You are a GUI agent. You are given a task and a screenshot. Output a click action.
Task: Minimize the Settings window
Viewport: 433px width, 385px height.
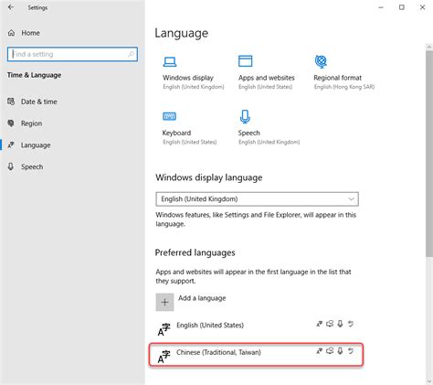381,7
